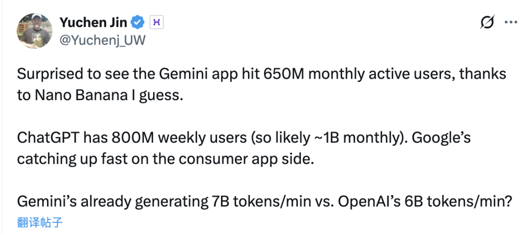Open the @Yuchenj_UW handle link
This screenshot has height=234, width=528.
coord(102,40)
